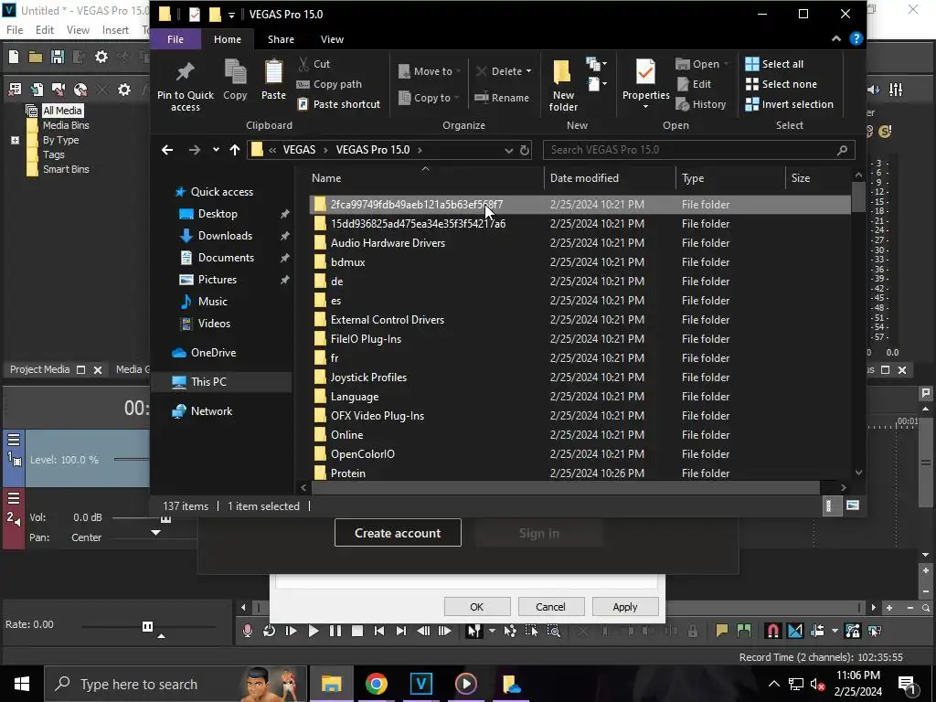Select the Zoom Edit tool

click(x=553, y=631)
